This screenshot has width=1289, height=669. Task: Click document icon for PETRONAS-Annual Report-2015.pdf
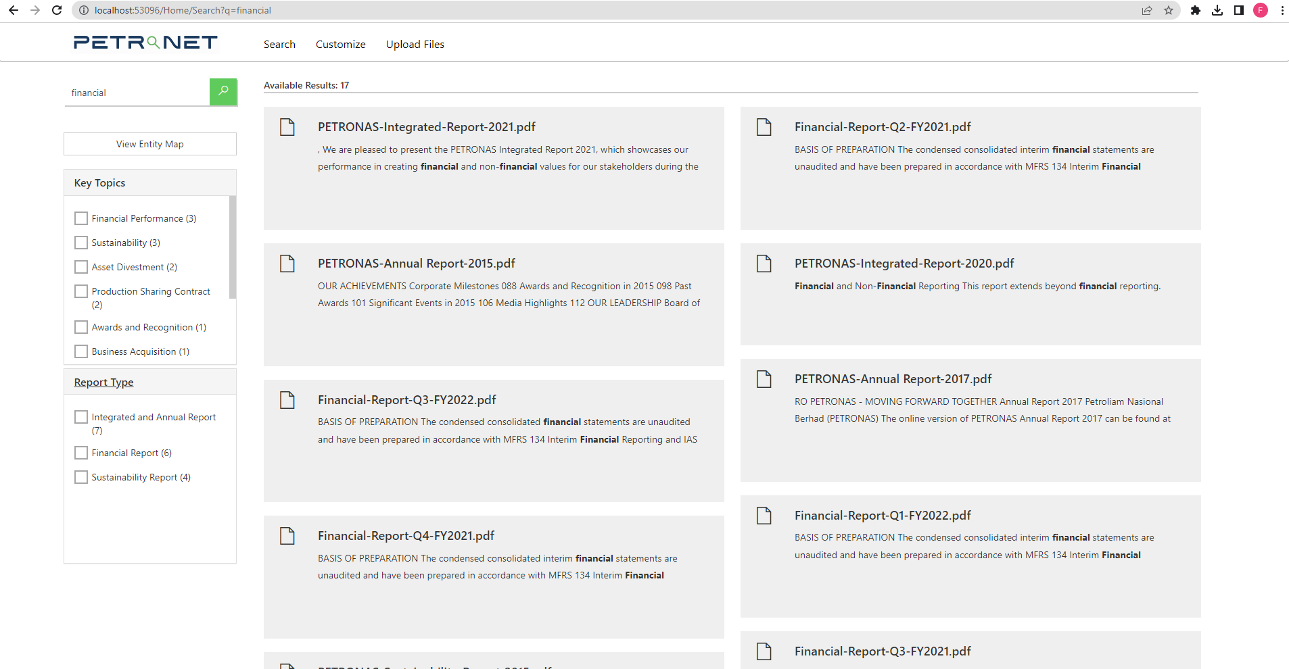pyautogui.click(x=287, y=264)
